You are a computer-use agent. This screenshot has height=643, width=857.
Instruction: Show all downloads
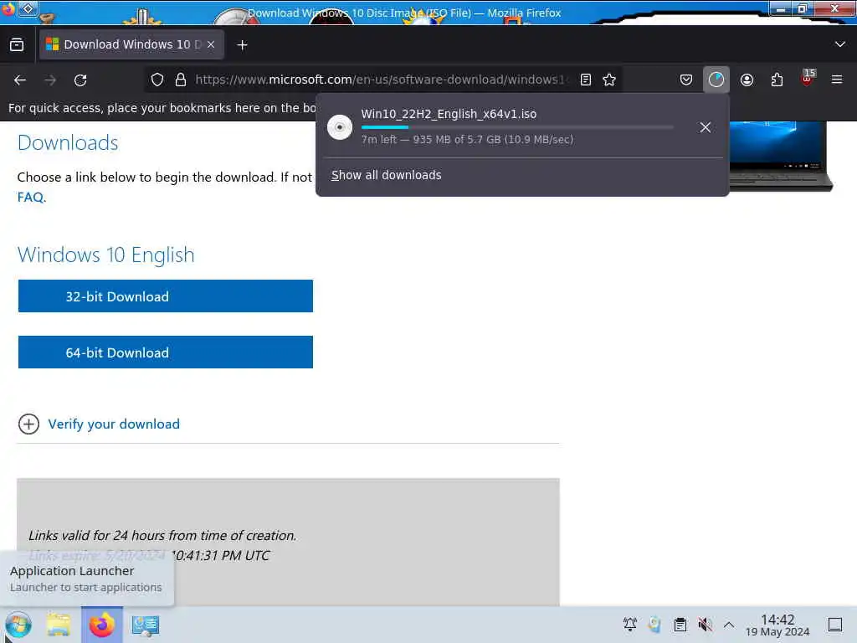click(387, 175)
